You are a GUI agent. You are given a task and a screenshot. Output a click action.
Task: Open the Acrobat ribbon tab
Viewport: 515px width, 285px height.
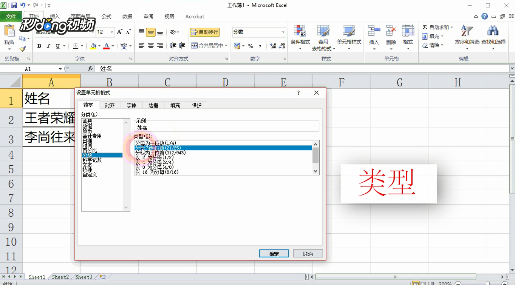(x=195, y=17)
